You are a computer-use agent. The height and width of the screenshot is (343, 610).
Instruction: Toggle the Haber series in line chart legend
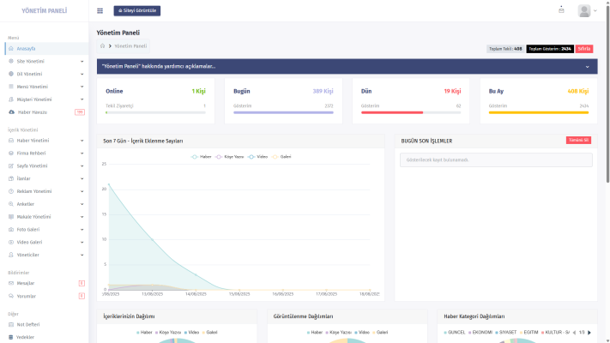click(202, 157)
